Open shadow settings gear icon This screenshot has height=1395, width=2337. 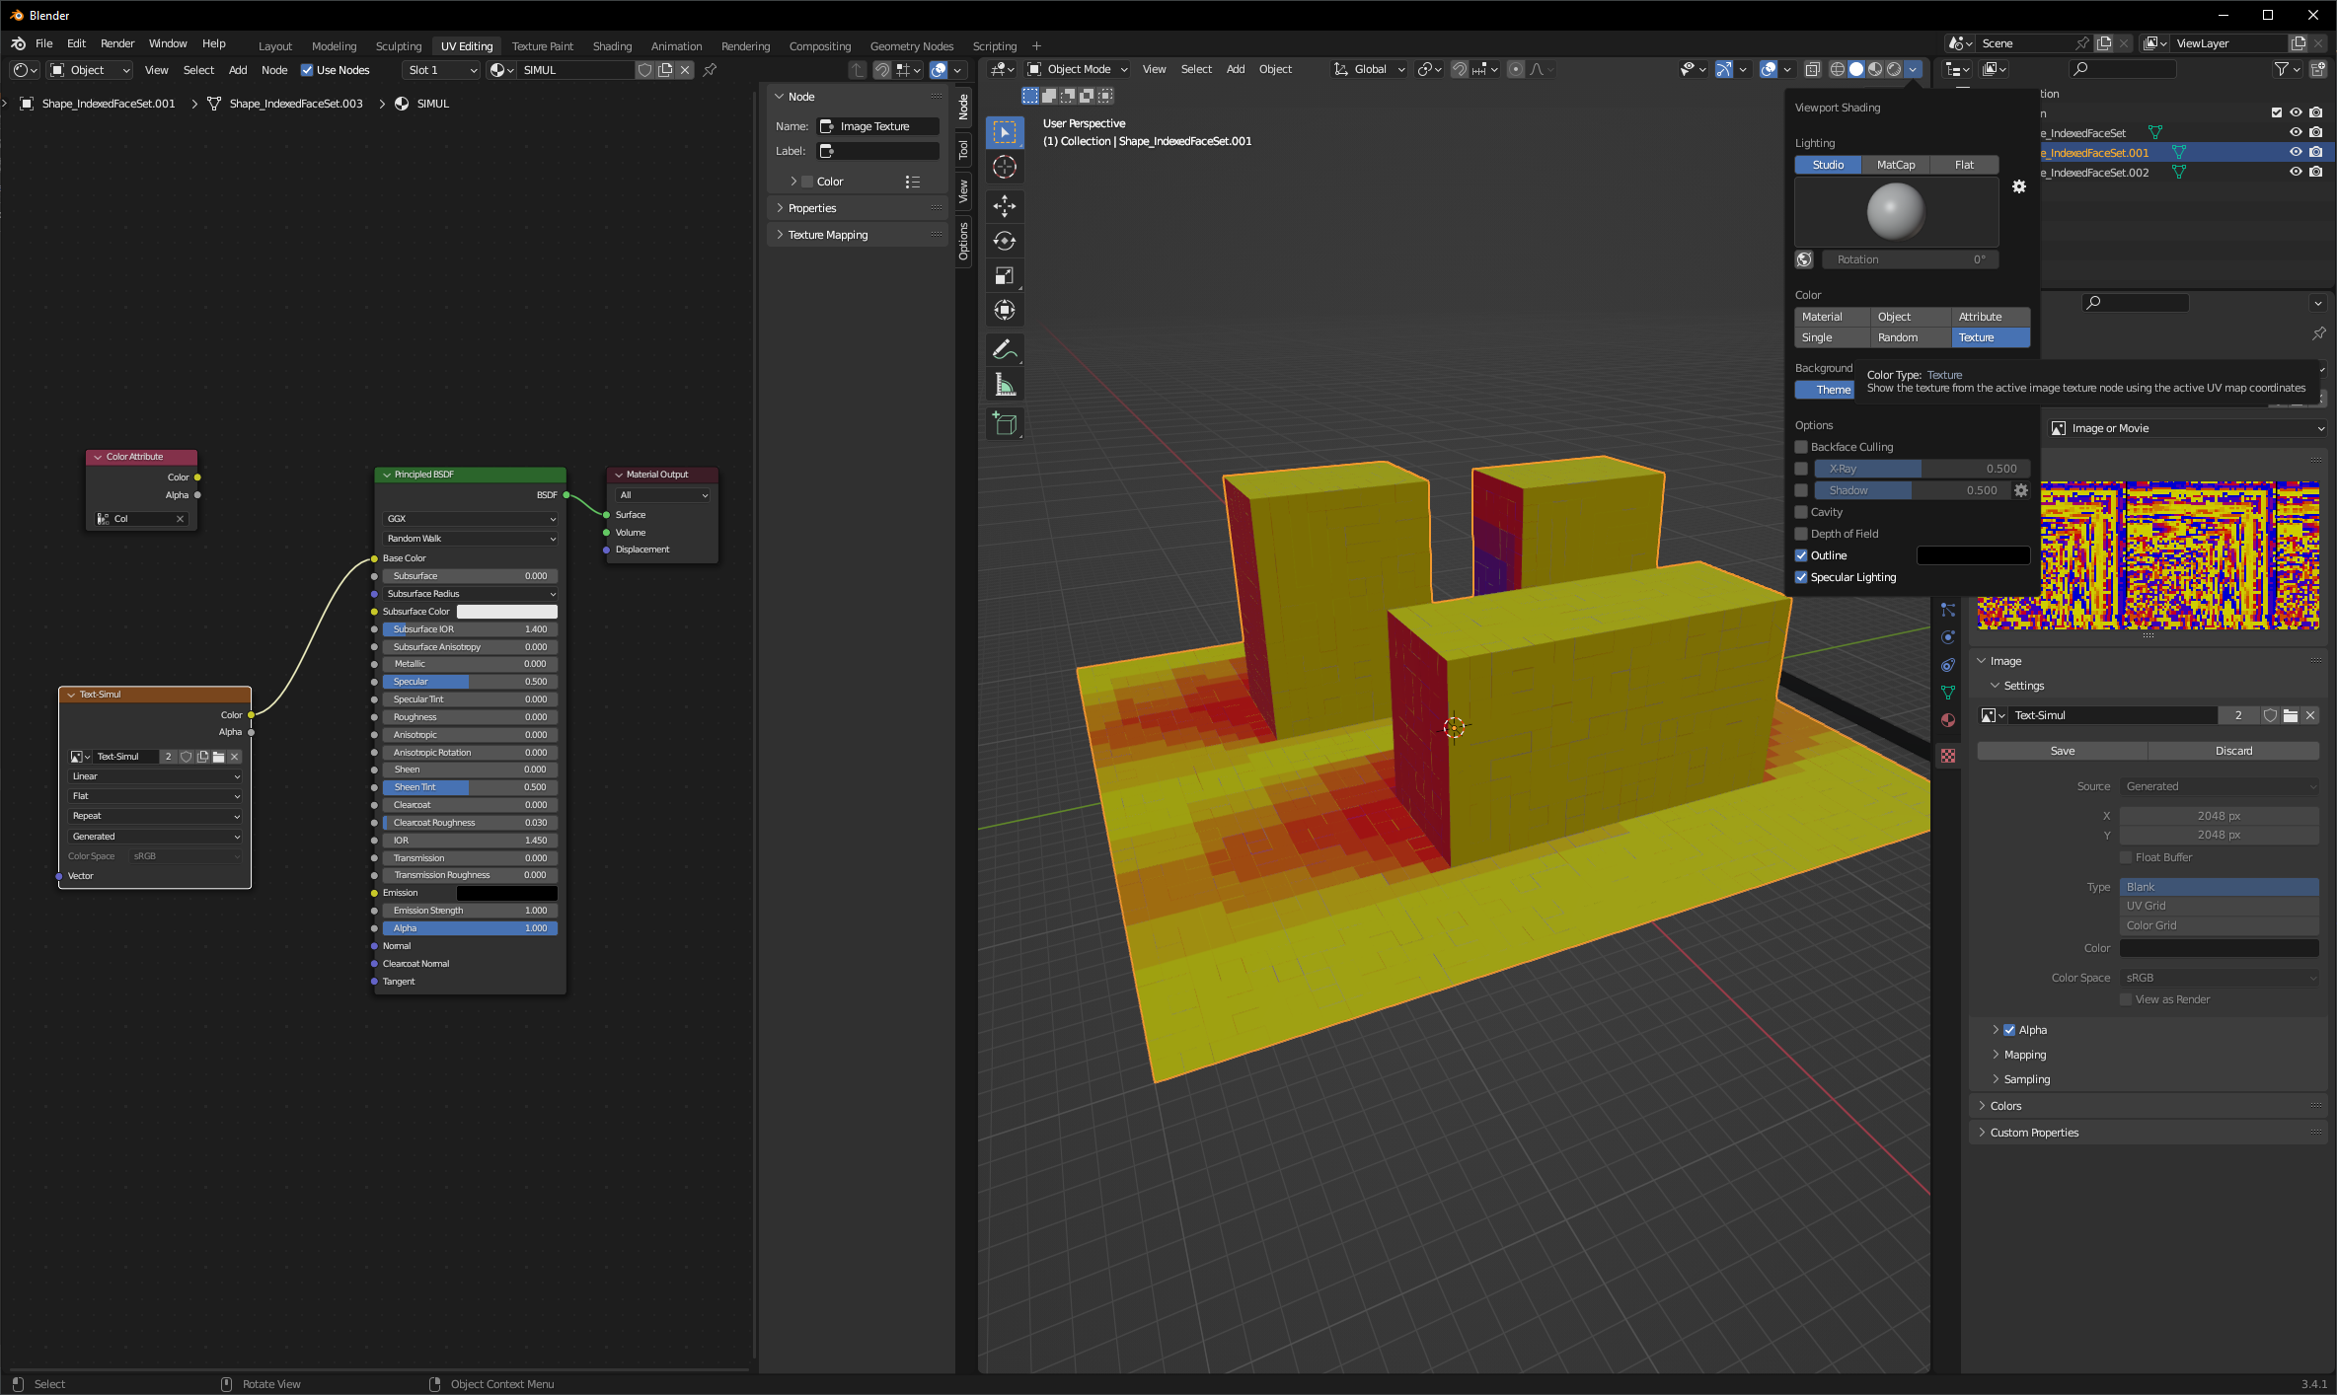[x=2020, y=490]
